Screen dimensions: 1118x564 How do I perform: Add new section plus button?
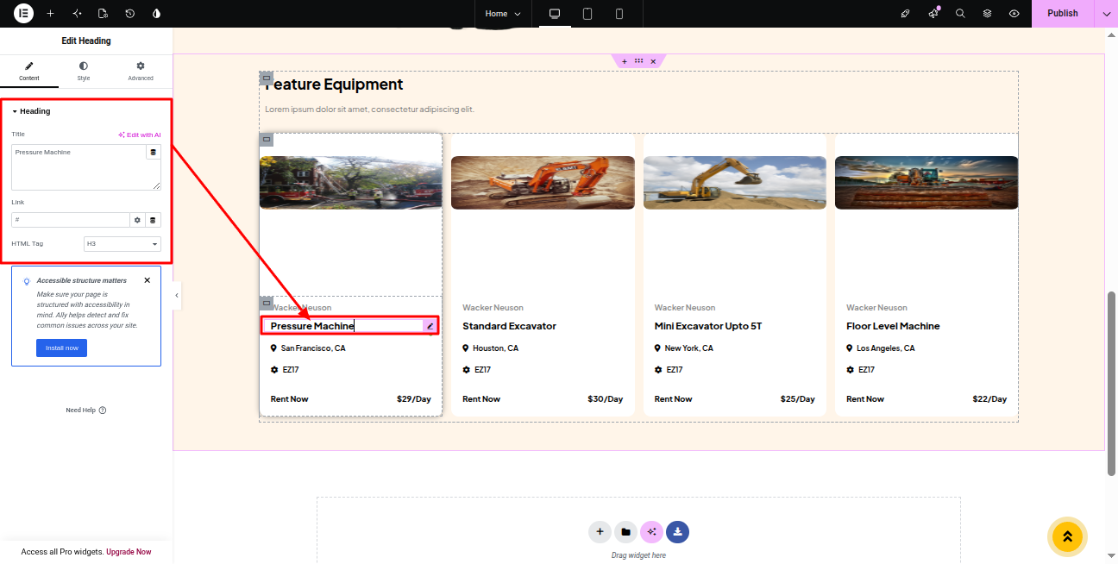tap(600, 532)
